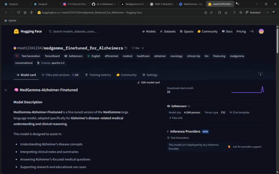279x174 pixels.
Task: Switch to the GitHub AI-4-Alzheimer browser tab
Action: 104,4
